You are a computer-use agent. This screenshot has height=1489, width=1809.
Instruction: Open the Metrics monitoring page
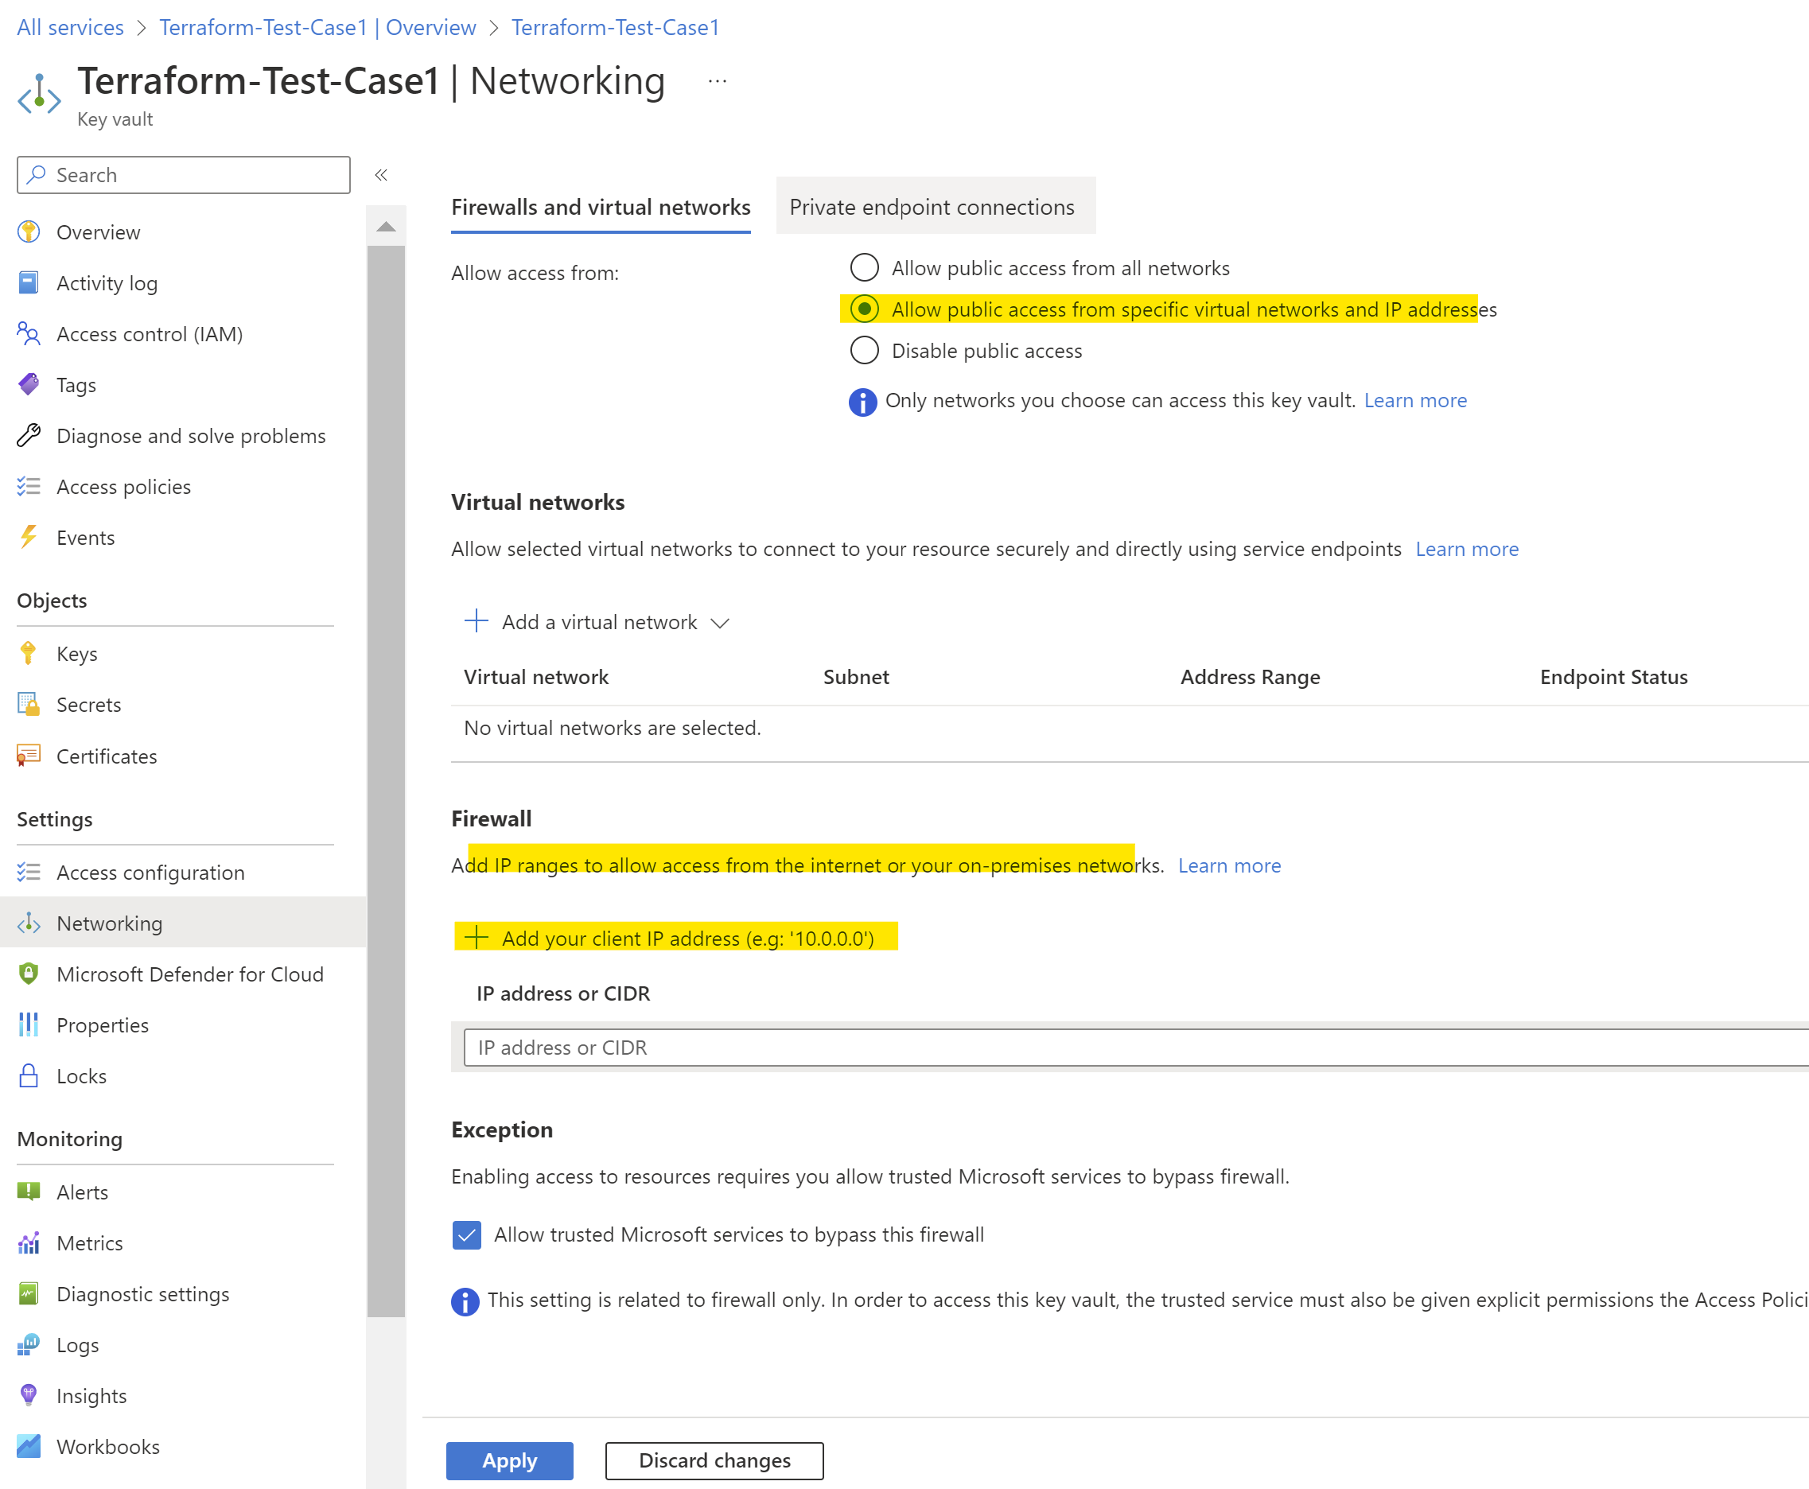coord(90,1242)
